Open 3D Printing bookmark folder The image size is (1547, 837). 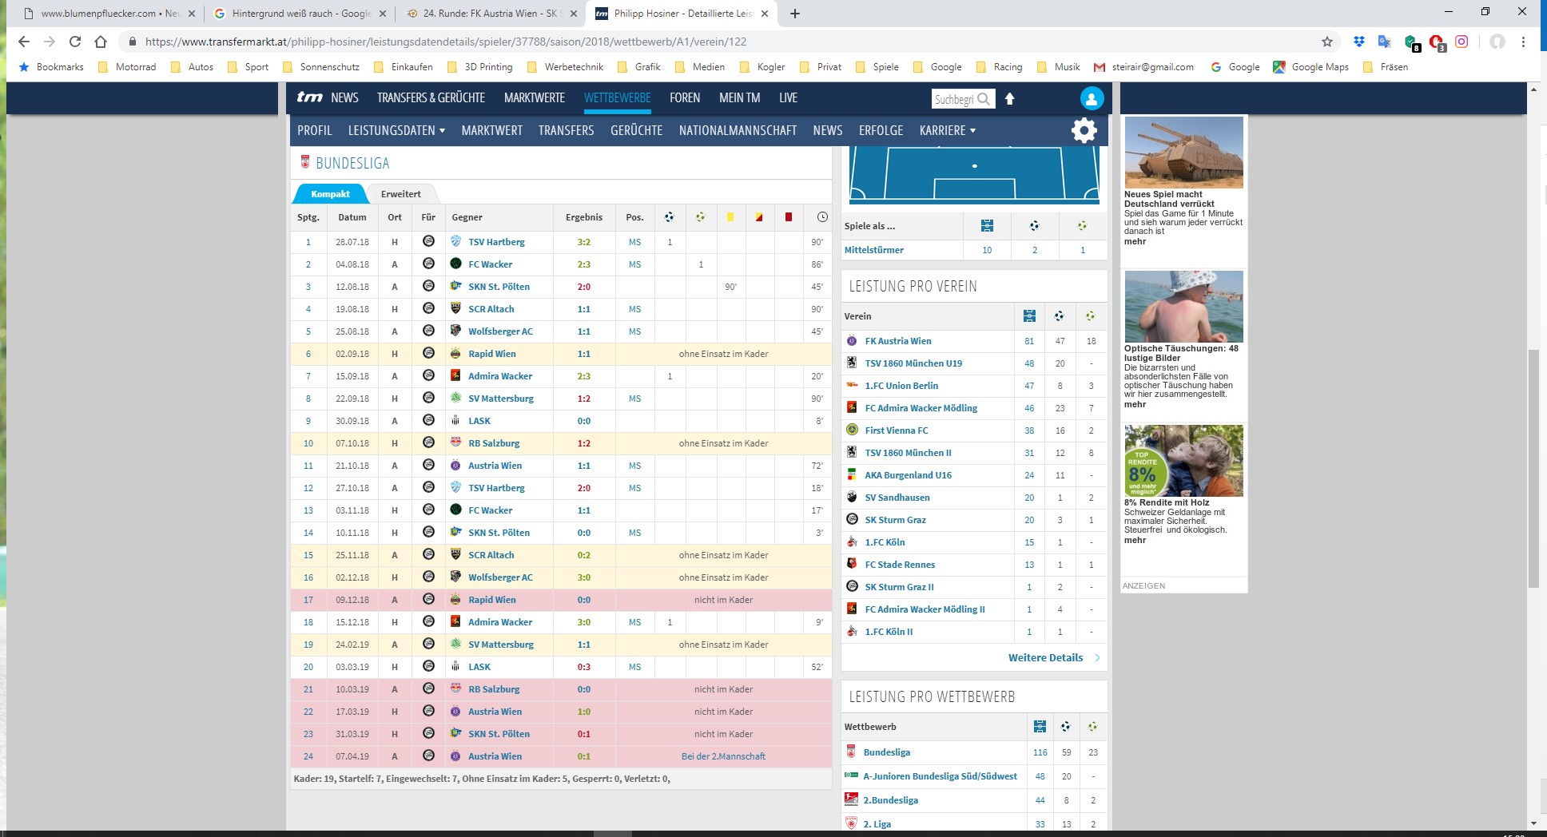[480, 67]
